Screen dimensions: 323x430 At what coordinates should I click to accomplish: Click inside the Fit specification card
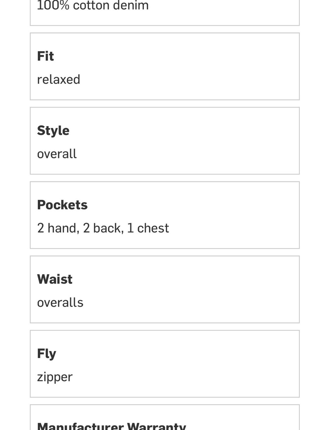tap(165, 66)
